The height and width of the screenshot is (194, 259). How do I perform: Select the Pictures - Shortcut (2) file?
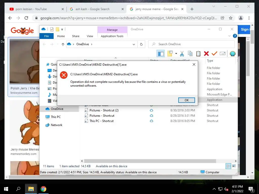click(x=104, y=110)
